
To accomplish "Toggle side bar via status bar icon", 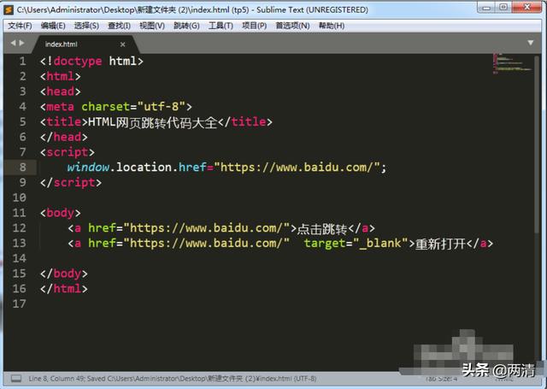I will pyautogui.click(x=16, y=379).
